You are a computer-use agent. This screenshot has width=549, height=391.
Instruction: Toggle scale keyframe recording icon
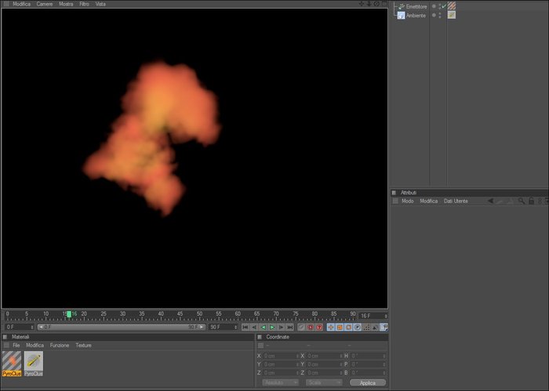point(340,328)
